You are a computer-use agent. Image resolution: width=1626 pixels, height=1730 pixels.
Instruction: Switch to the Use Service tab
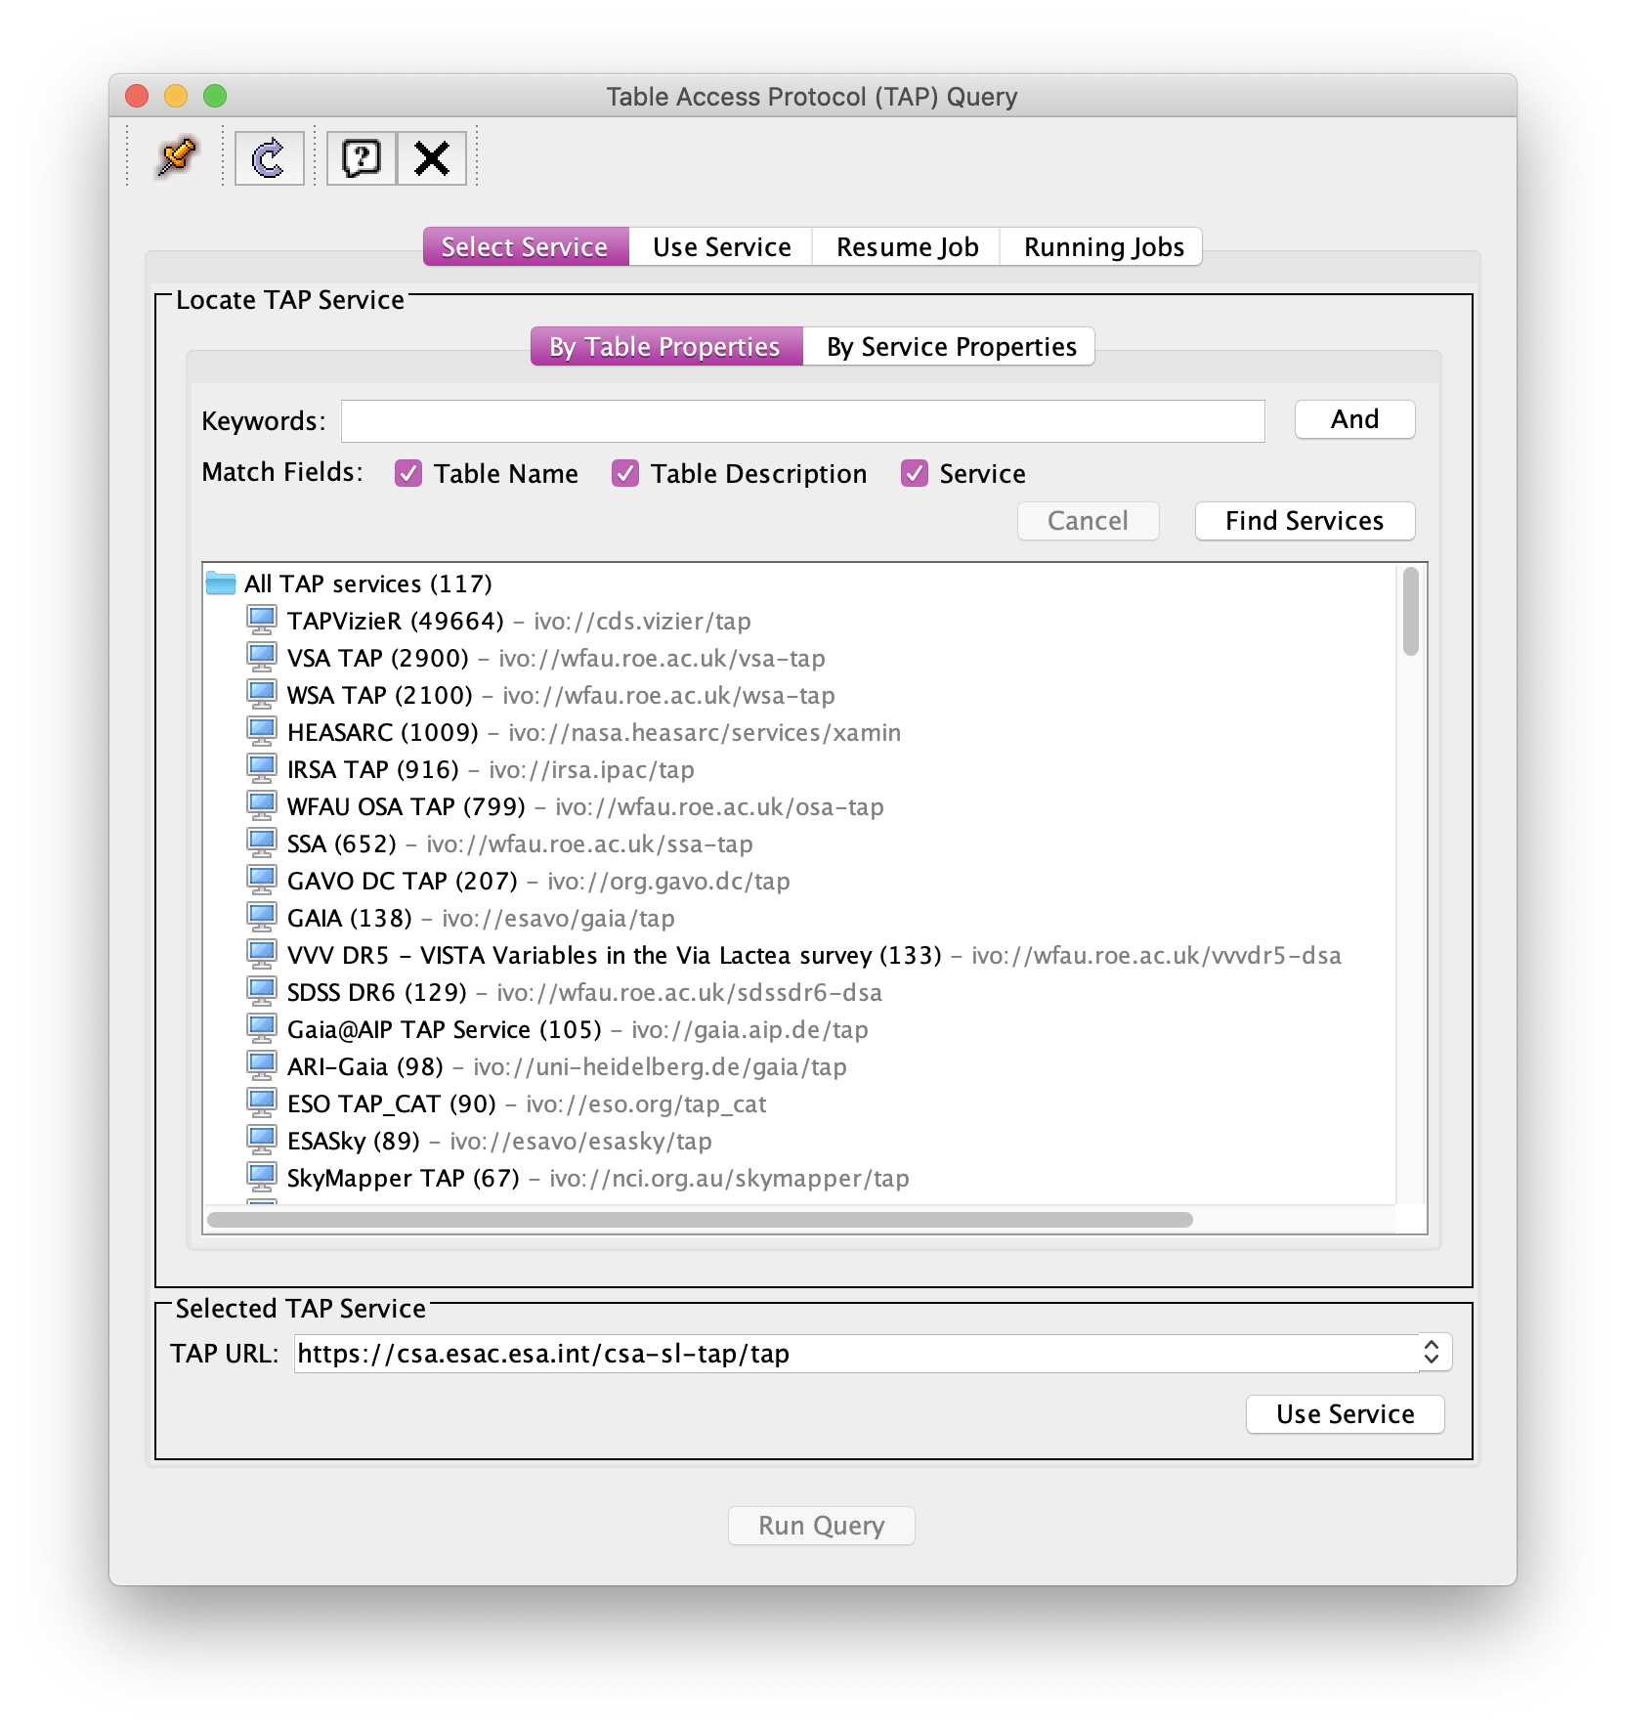click(x=721, y=247)
